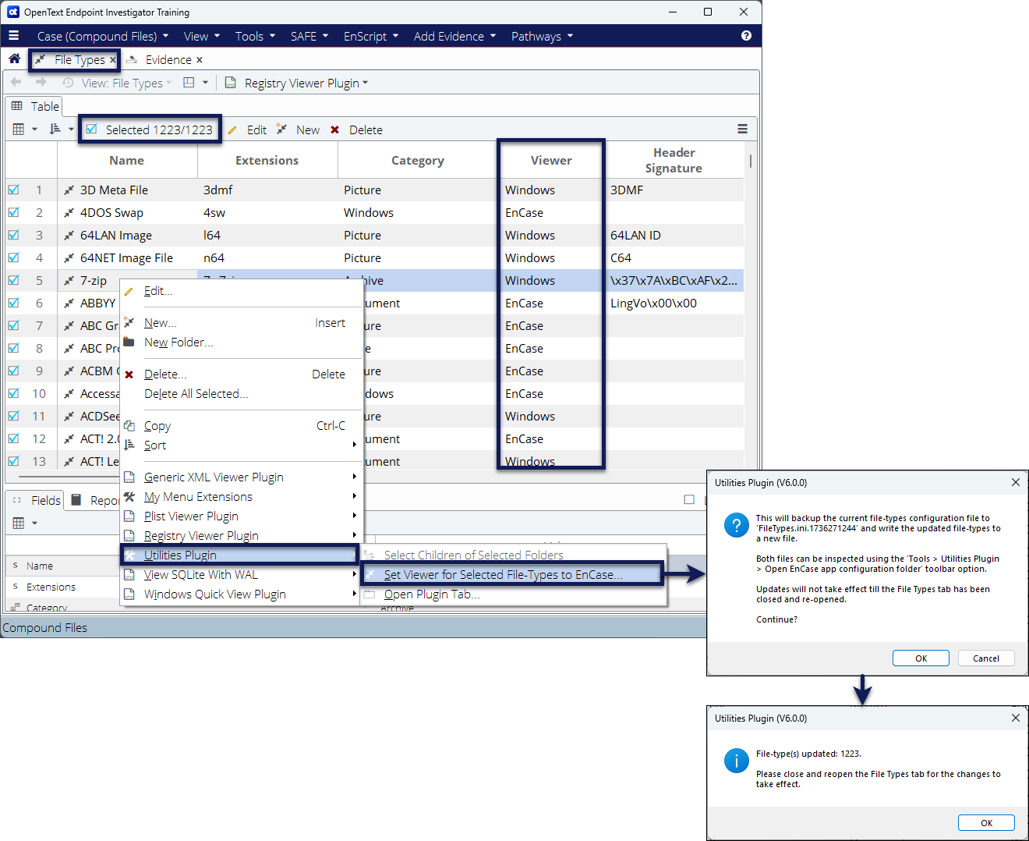
Task: Open Utilities Plugin submenu in context menu
Action: click(x=240, y=555)
